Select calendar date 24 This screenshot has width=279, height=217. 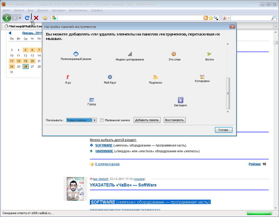[x=12, y=66]
